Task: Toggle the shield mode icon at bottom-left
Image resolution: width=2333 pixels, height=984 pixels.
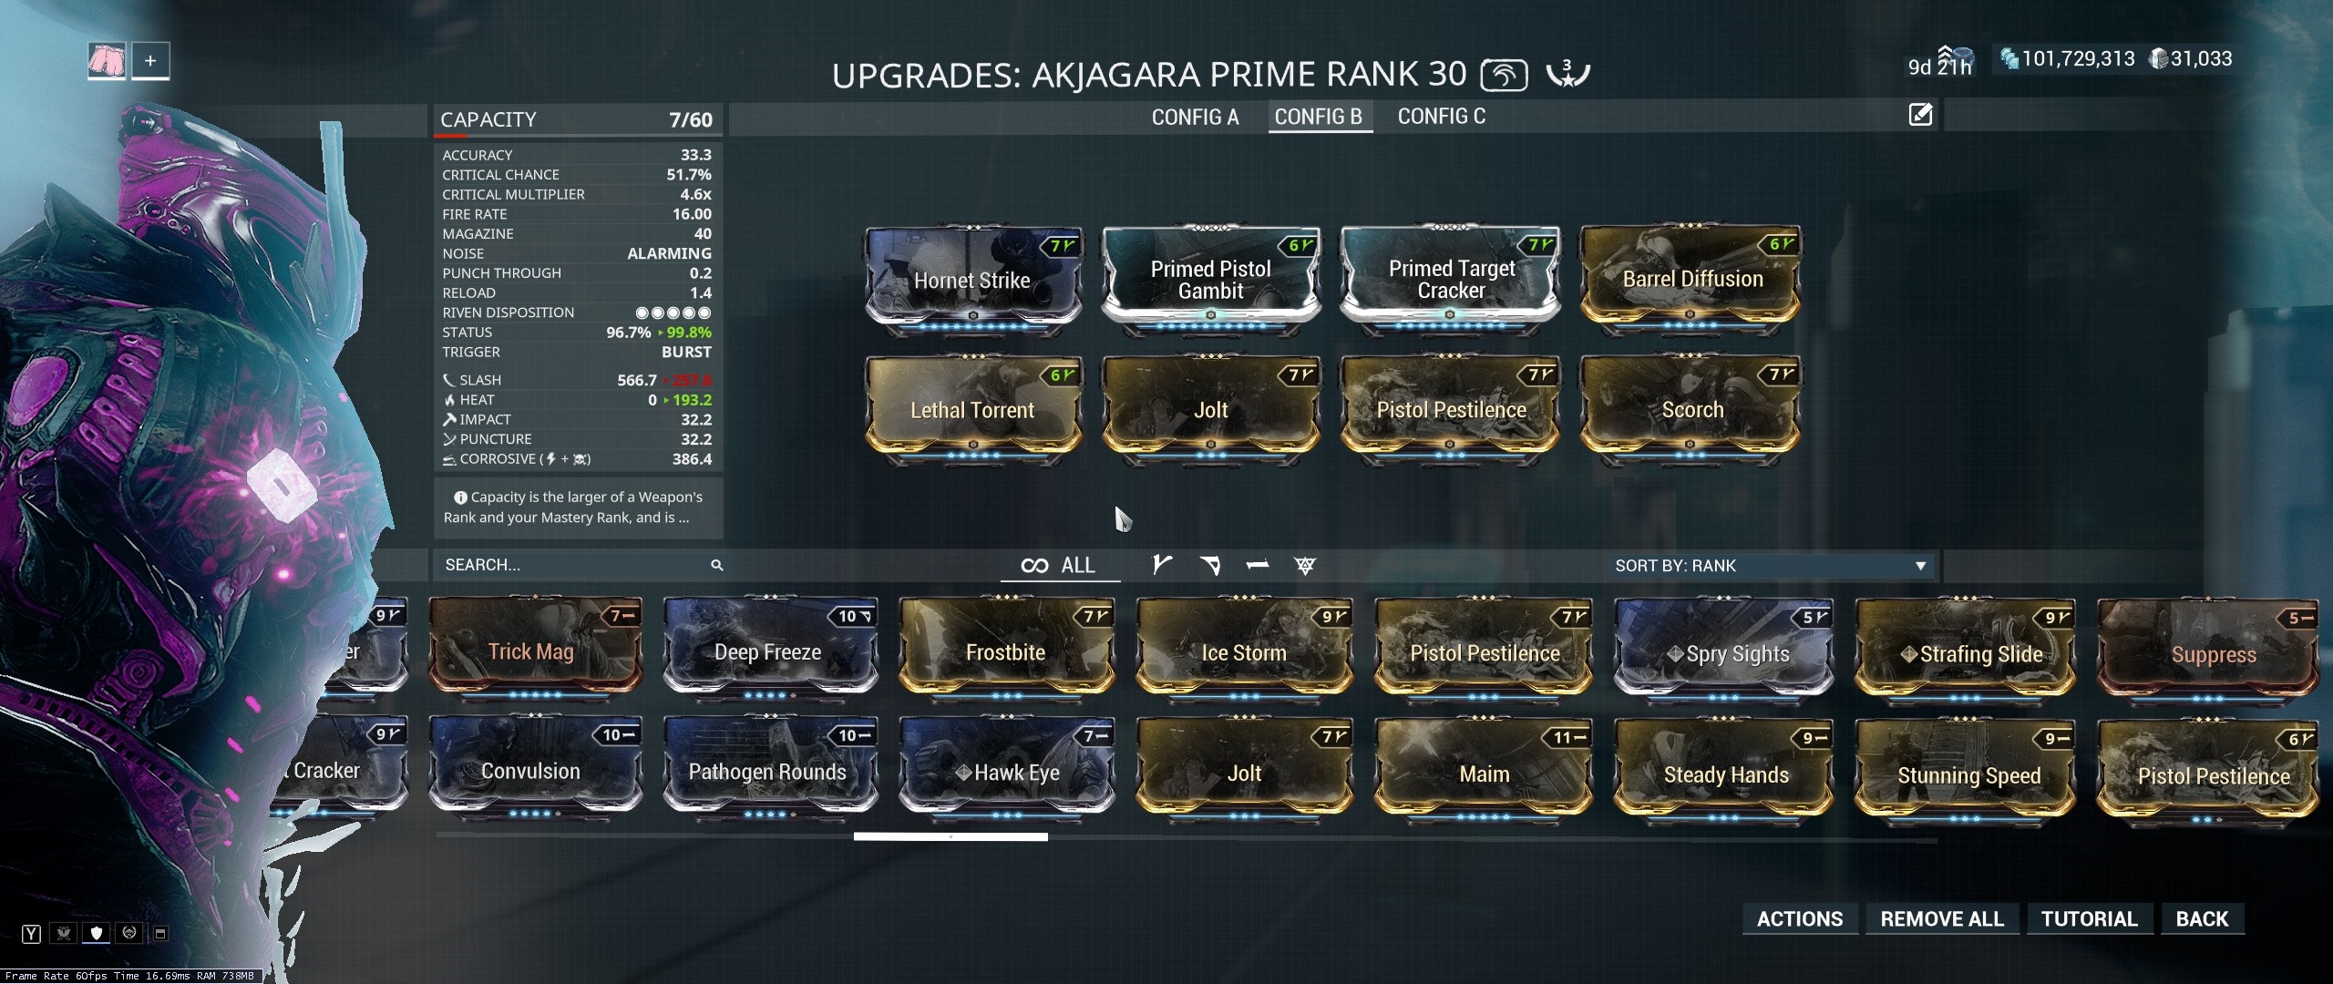Action: pos(97,932)
